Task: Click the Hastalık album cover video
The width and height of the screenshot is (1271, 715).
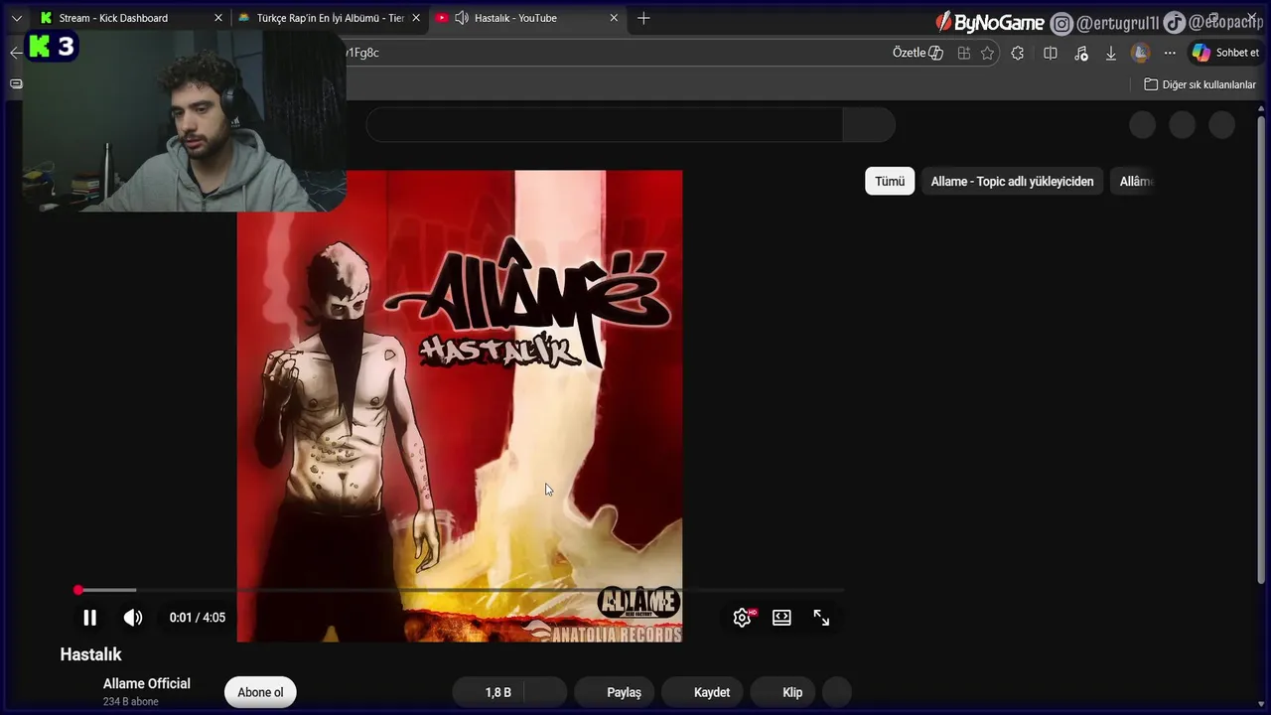Action: (x=460, y=405)
